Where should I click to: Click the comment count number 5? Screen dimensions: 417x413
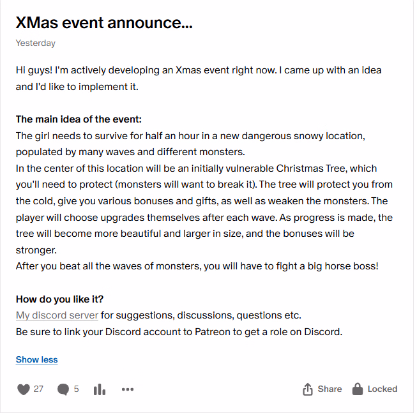[77, 389]
